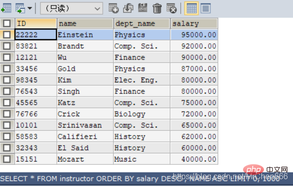Select the salary cell 87000.00
The height and width of the screenshot is (186, 293).
pos(194,69)
